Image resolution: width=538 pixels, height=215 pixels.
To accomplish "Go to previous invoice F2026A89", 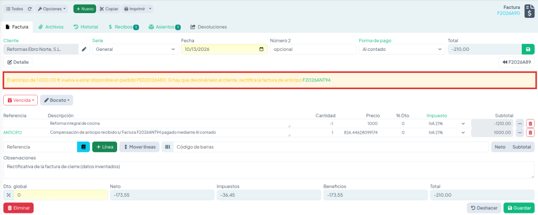I will click(516, 62).
